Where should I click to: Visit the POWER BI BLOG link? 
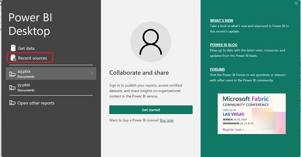click(x=224, y=45)
